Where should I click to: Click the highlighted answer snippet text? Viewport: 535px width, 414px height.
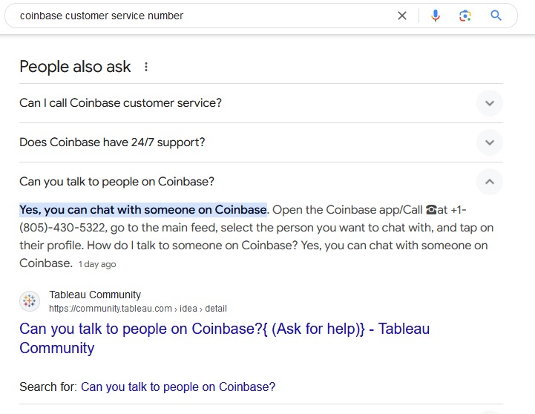[x=143, y=210]
